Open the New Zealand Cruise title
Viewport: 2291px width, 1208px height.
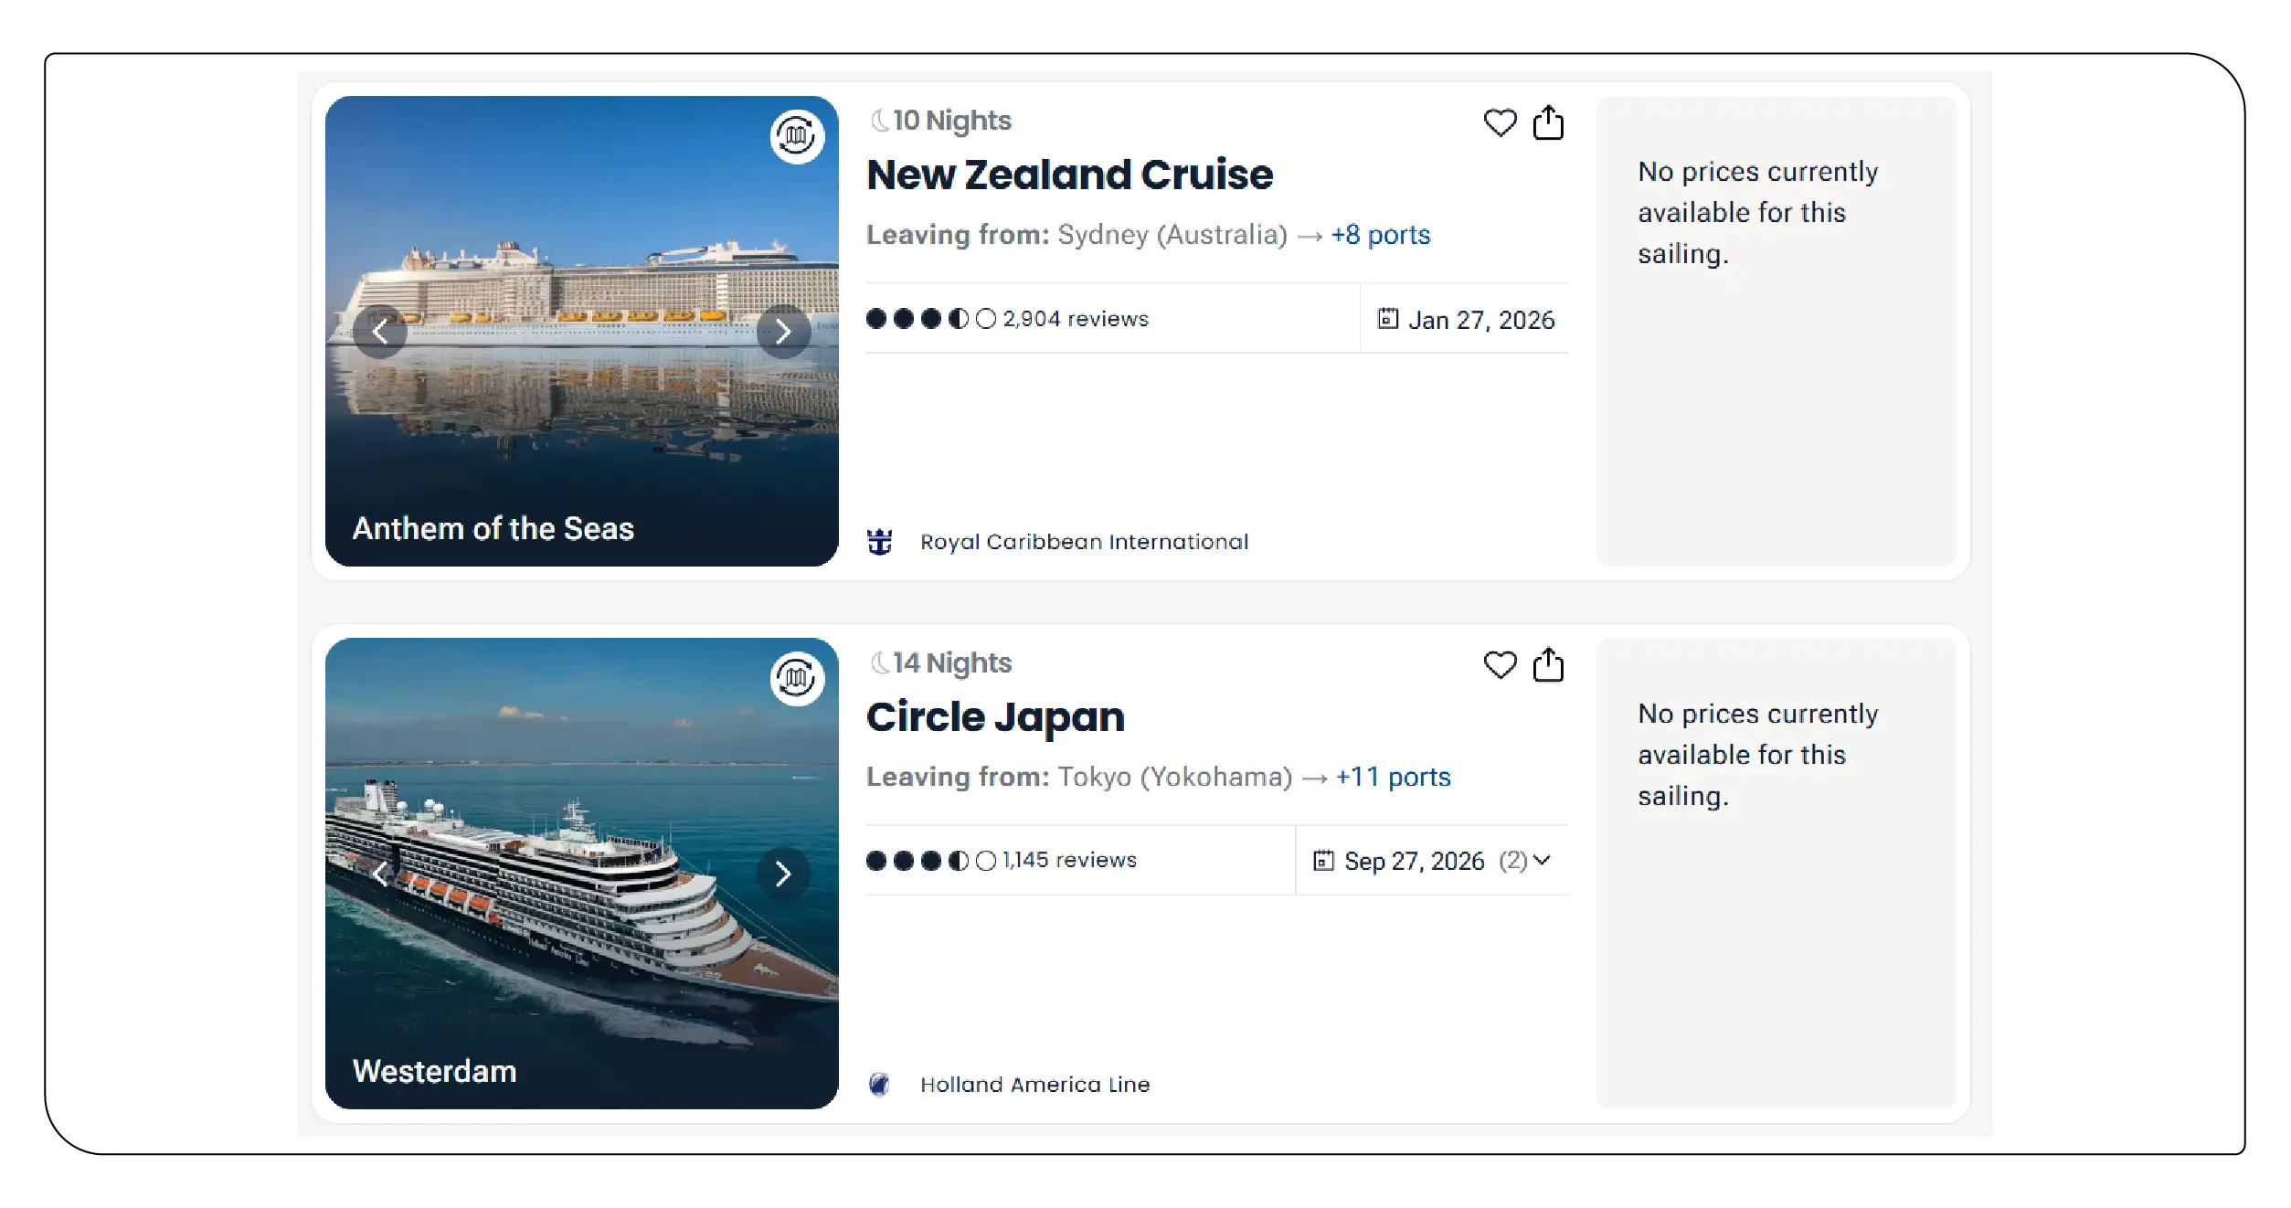tap(1069, 175)
